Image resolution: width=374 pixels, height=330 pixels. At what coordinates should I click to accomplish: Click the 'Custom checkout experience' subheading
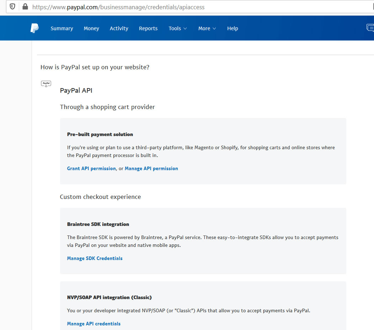(100, 197)
